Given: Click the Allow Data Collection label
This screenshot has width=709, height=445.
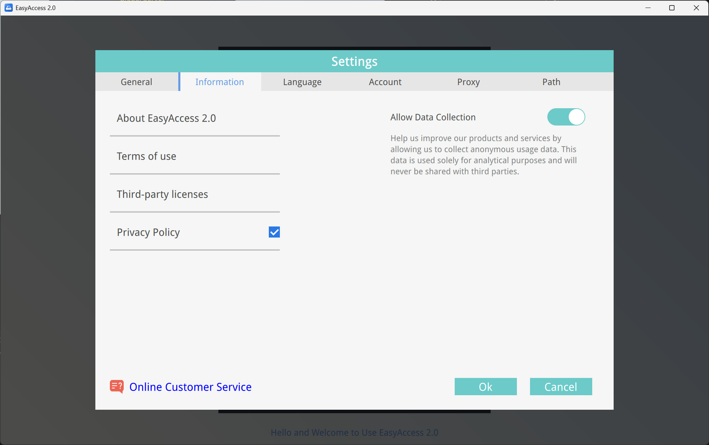Looking at the screenshot, I should click(x=433, y=117).
